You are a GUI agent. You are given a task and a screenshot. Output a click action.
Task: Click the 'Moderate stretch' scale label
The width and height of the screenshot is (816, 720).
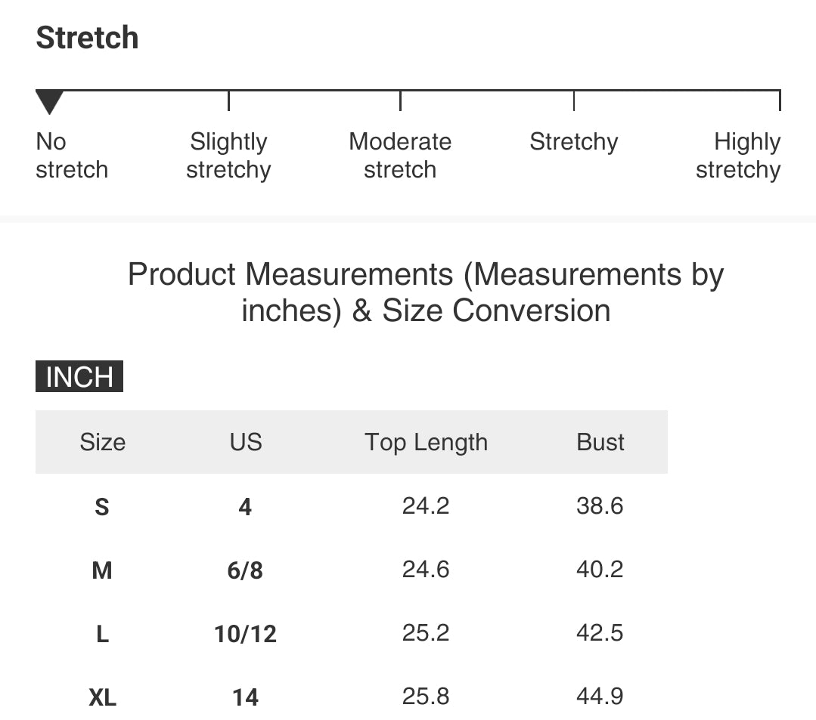[400, 156]
